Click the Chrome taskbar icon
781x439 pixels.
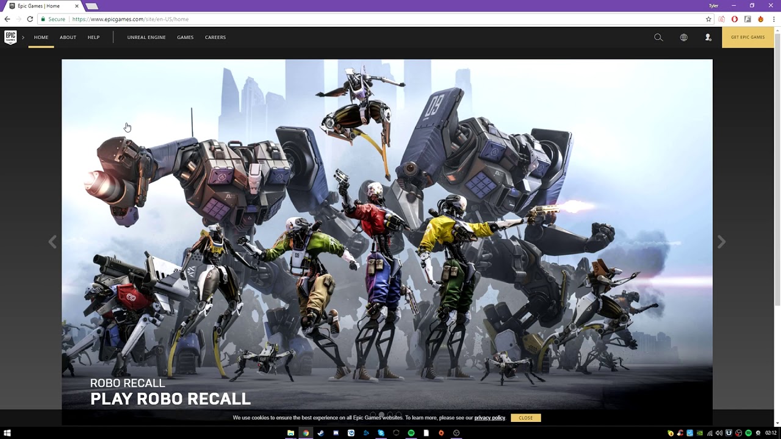point(306,433)
